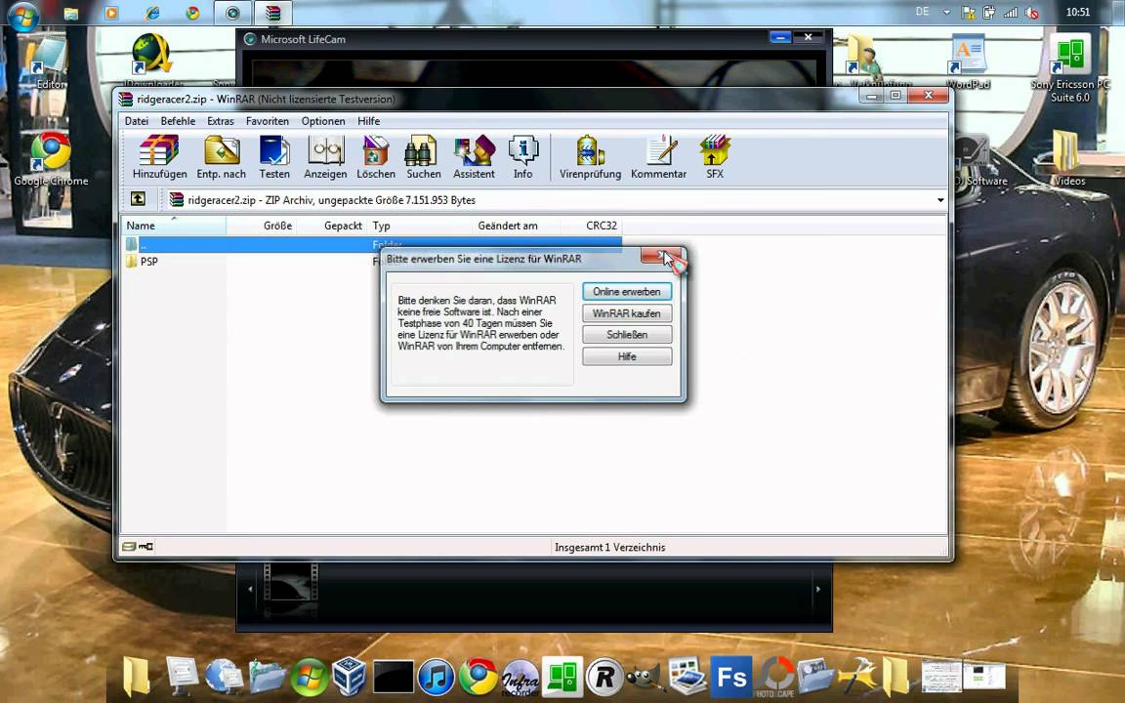Click the SFX self-extracting icon
The width and height of the screenshot is (1125, 703).
pos(715,157)
